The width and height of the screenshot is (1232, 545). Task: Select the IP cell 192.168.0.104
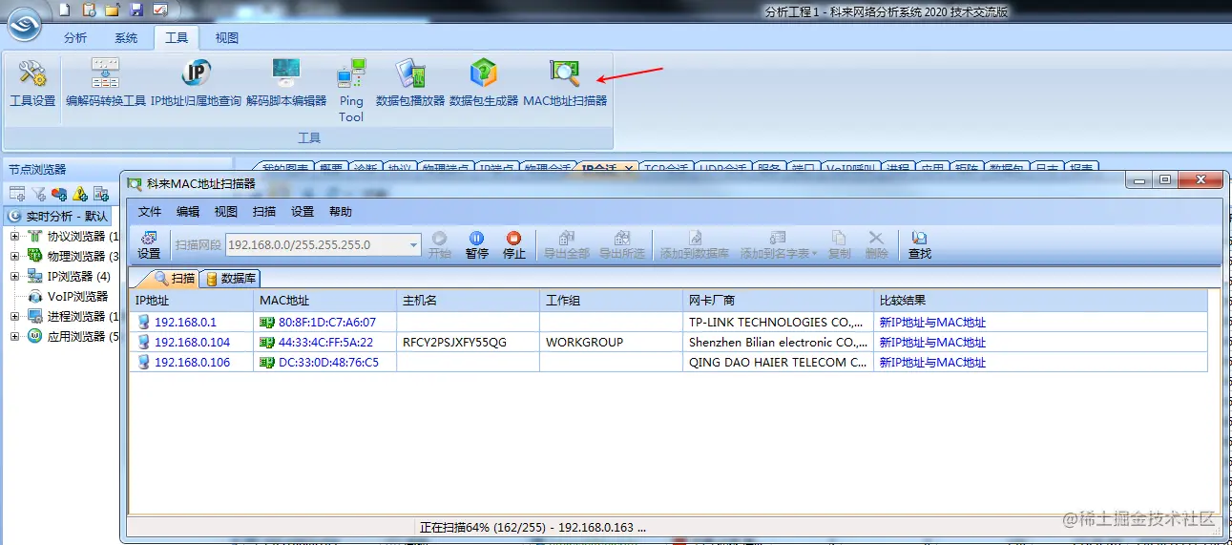point(192,343)
